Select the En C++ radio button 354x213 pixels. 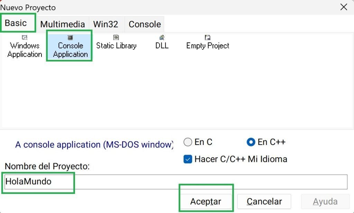click(251, 142)
